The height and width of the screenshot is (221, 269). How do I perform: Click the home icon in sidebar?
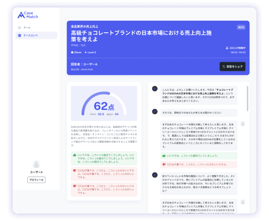(19, 28)
